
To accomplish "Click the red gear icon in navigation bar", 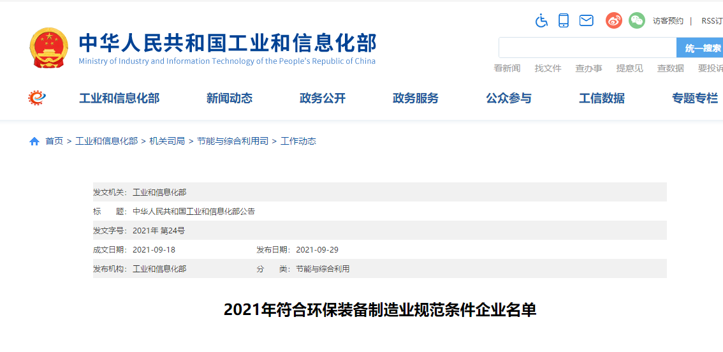I will (37, 98).
